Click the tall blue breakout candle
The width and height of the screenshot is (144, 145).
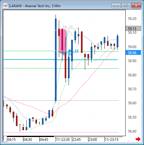click(x=56, y=59)
